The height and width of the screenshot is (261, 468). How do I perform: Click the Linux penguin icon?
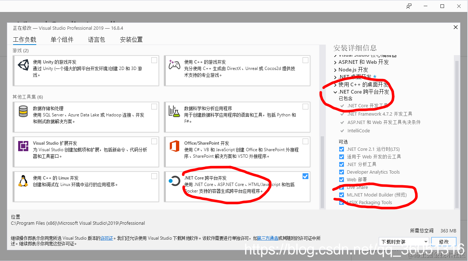pos(23,181)
